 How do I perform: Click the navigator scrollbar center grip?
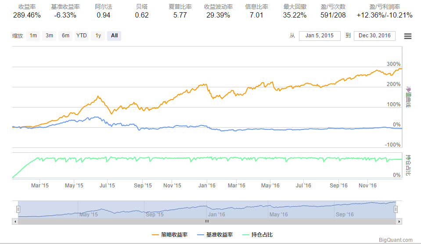pos(207,221)
